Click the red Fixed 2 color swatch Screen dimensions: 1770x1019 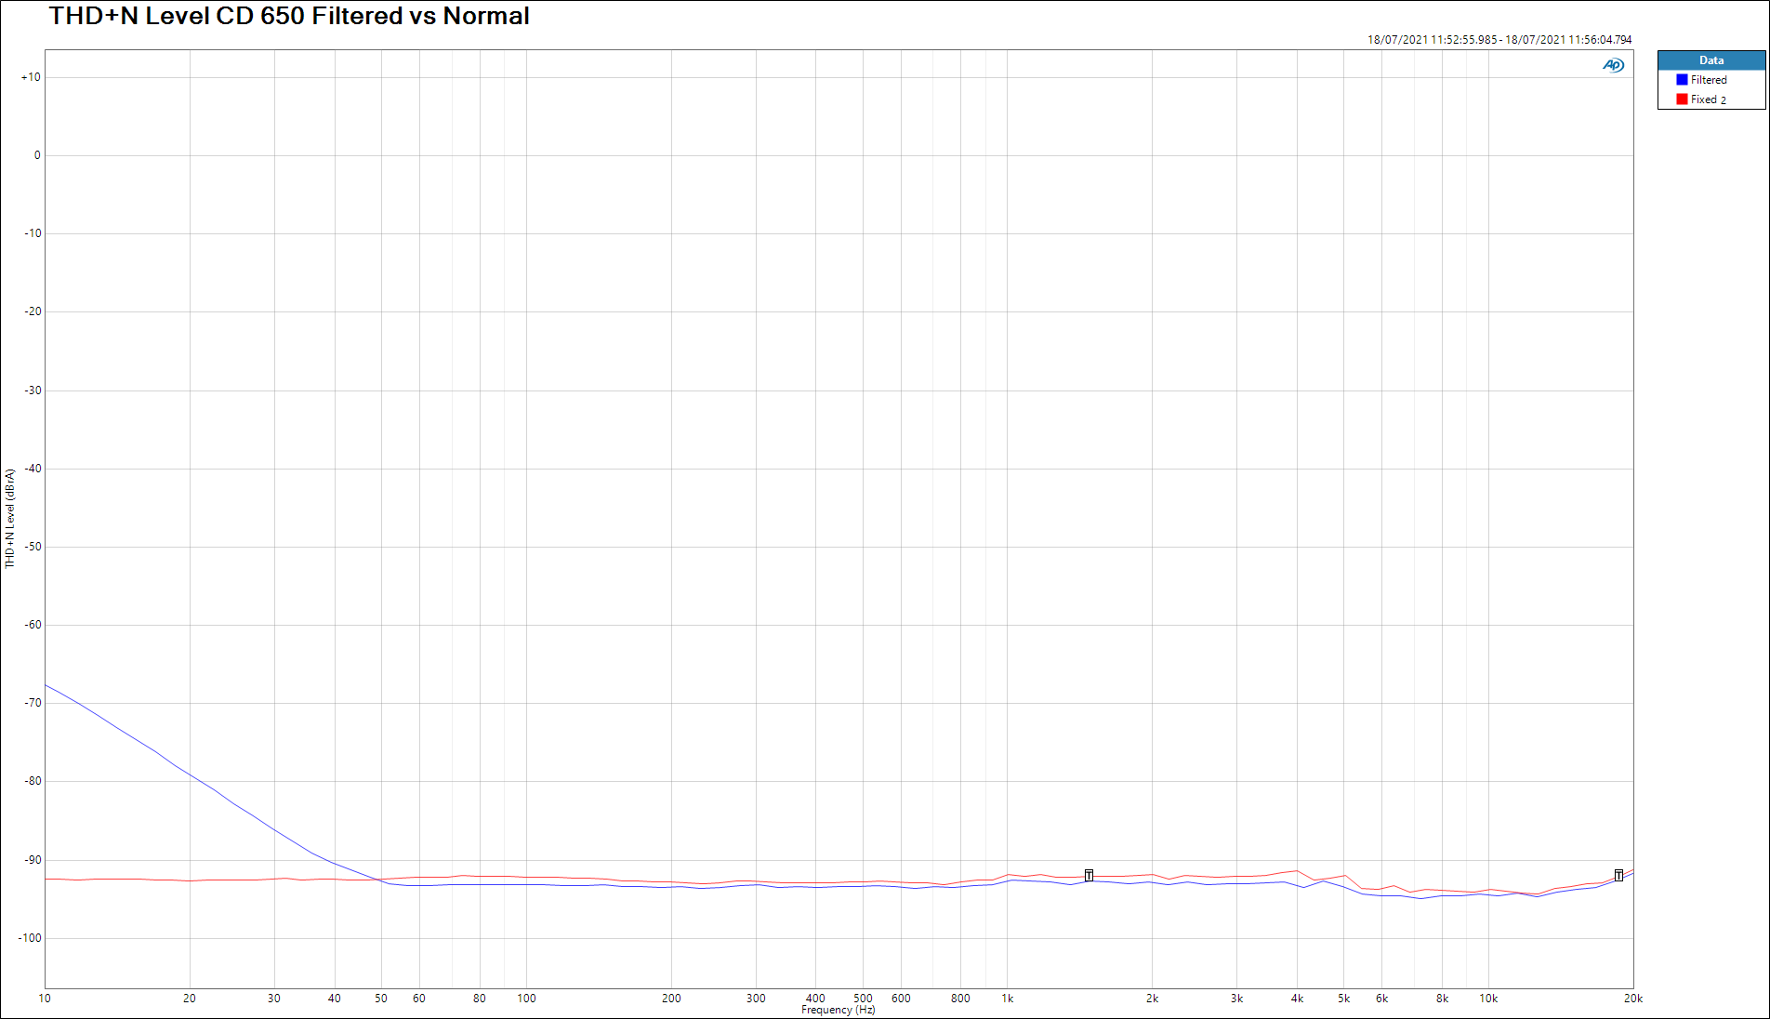click(x=1682, y=99)
